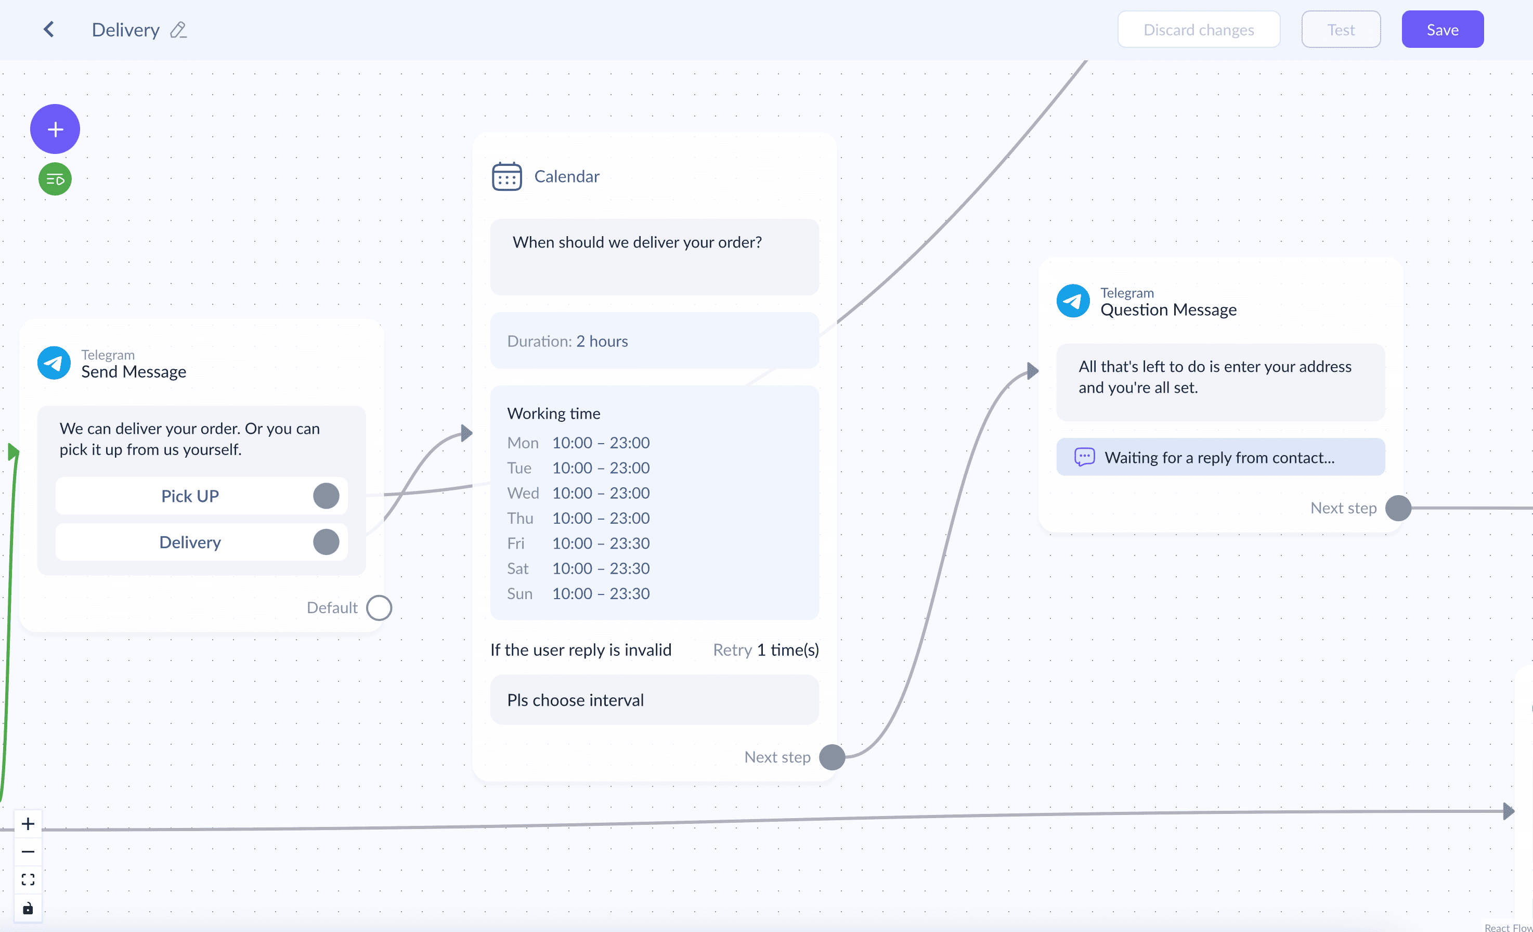Viewport: 1533px width, 932px height.
Task: Click the Send Message block title
Action: [133, 371]
